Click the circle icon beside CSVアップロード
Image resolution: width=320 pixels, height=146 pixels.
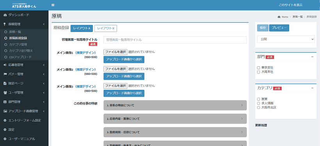point(6,57)
